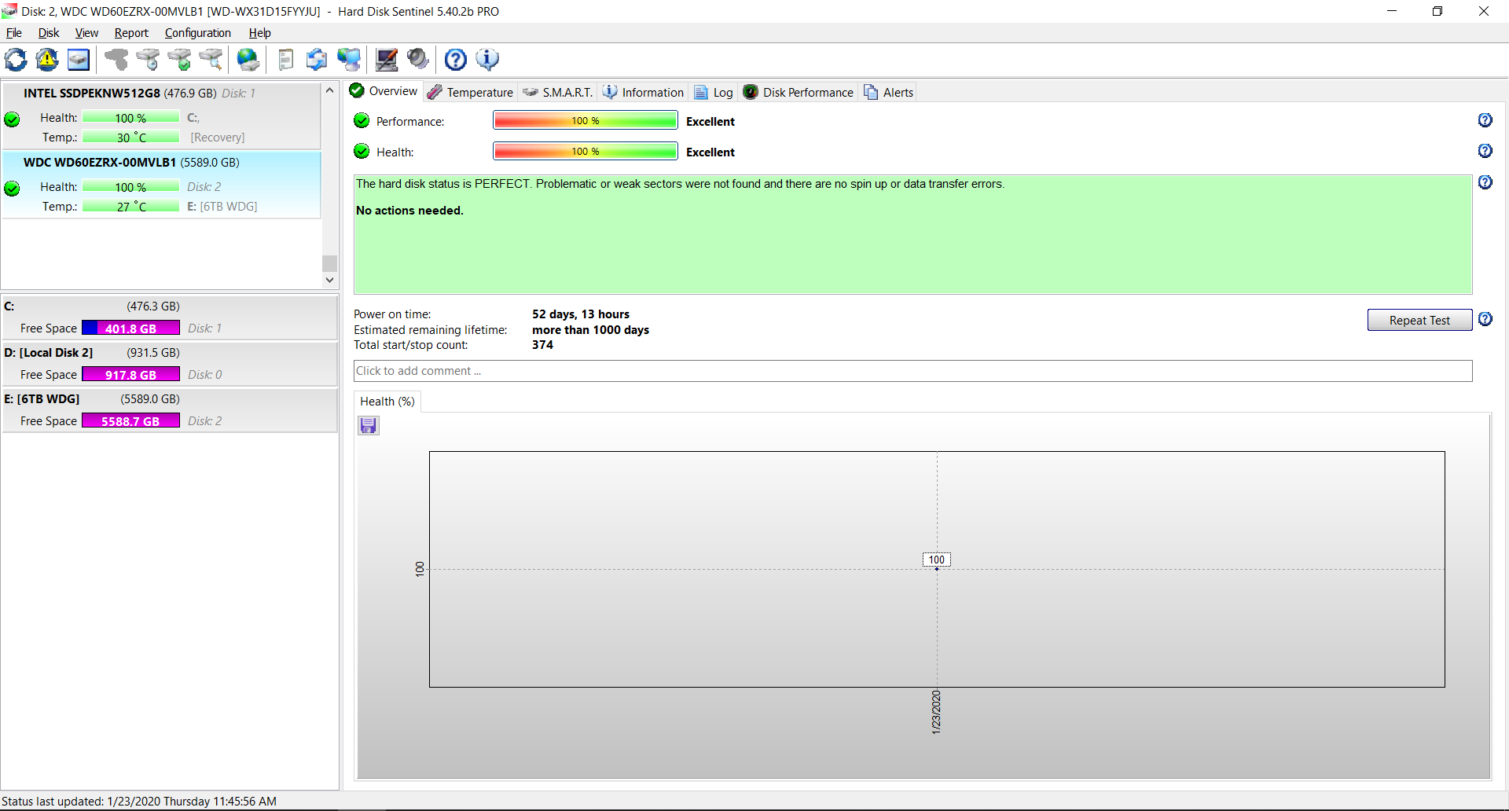The width and height of the screenshot is (1509, 811).
Task: Click the refresh with warning triangle icon
Action: [x=47, y=60]
